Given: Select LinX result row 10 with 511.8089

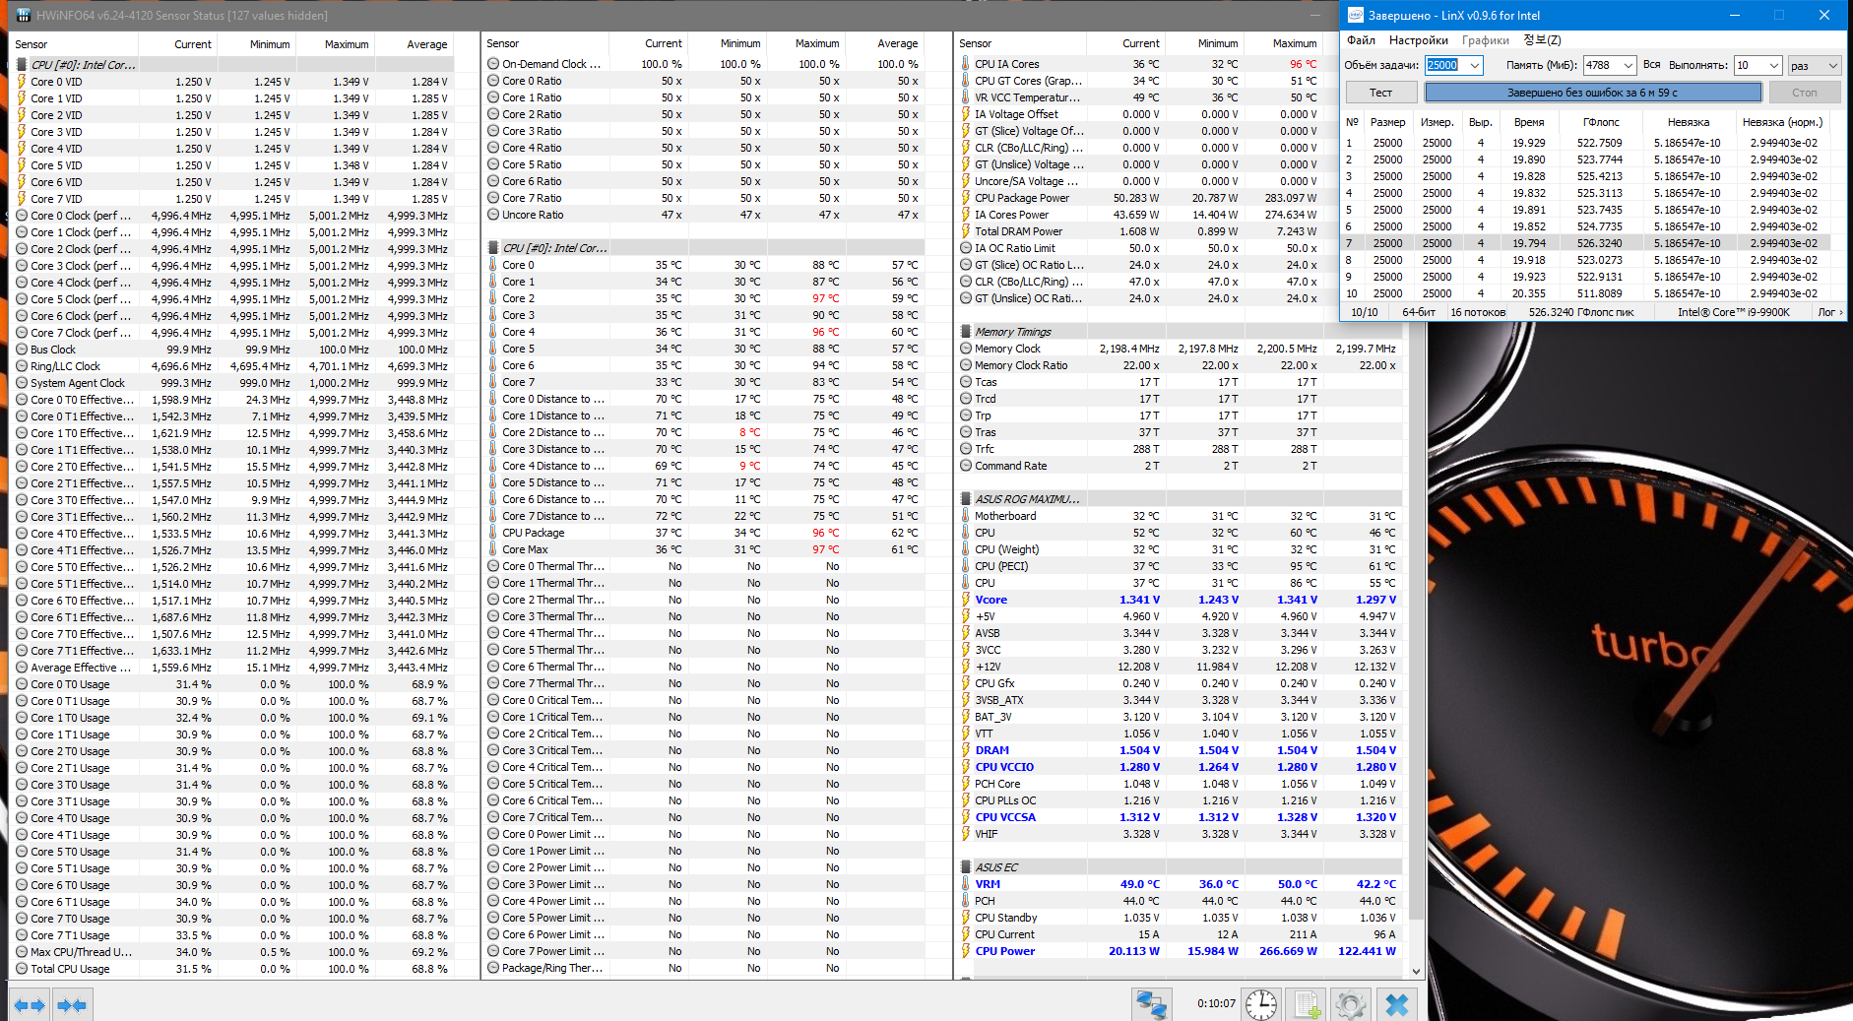Looking at the screenshot, I should point(1587,293).
